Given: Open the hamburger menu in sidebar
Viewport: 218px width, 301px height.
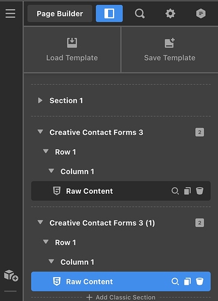Looking at the screenshot, I should pyautogui.click(x=10, y=13).
